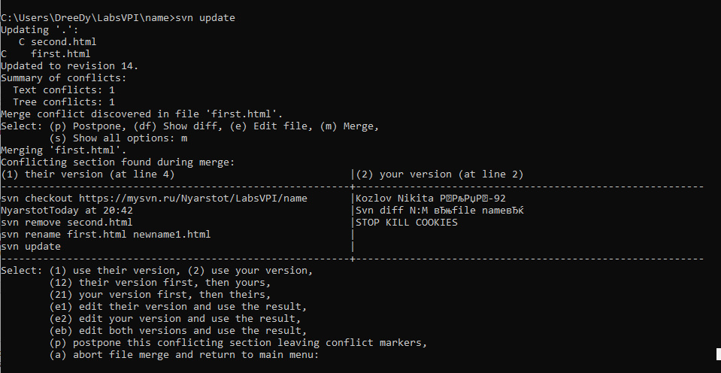Image resolution: width=721 pixels, height=373 pixels.
Task: Click the 'Kozlov Nikita' line in your version
Action: click(x=431, y=199)
